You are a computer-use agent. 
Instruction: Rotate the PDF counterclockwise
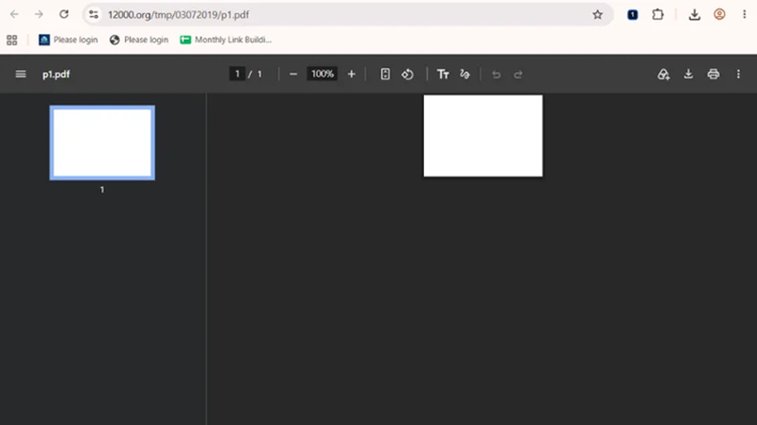pyautogui.click(x=408, y=75)
